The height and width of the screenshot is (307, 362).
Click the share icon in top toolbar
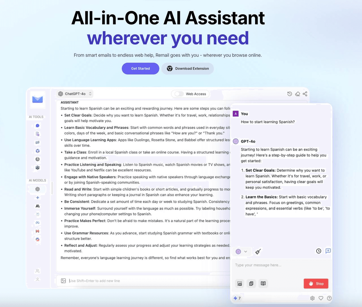click(305, 94)
